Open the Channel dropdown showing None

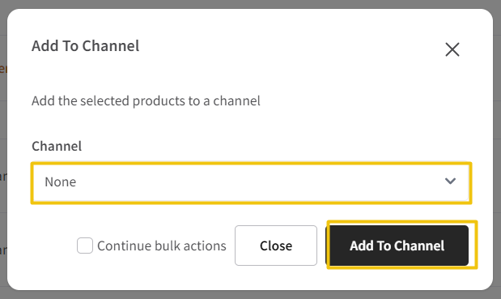tap(251, 183)
